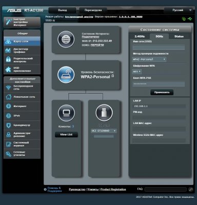Open the Help & Support link text
The image size is (197, 205).
[54, 190]
